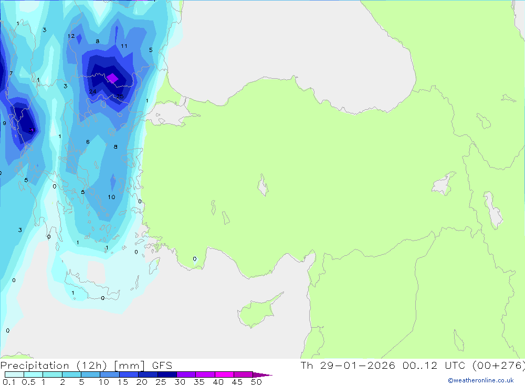Select the 30–35 mm violet legend swatch

pyautogui.click(x=186, y=374)
